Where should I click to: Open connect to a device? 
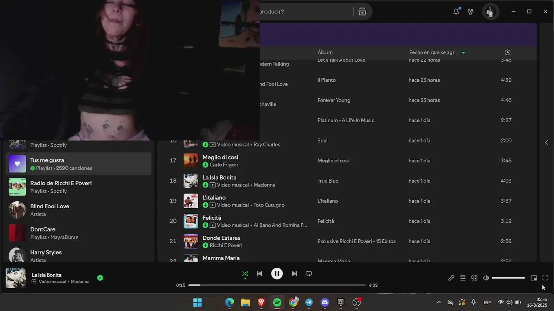pyautogui.click(x=474, y=278)
